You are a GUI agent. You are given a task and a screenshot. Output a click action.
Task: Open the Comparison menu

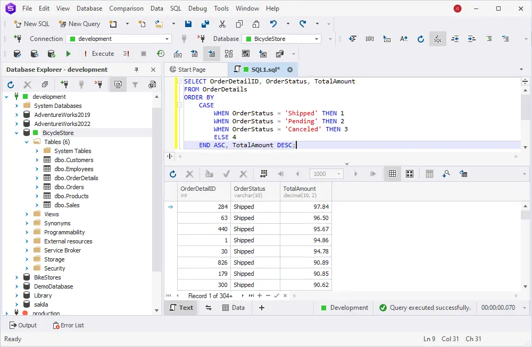(126, 9)
